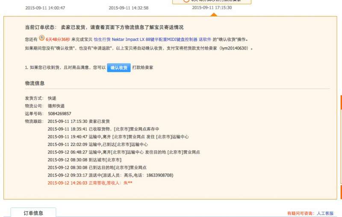Click the tracking number 5084269857
The width and height of the screenshot is (342, 217).
[x=59, y=114]
